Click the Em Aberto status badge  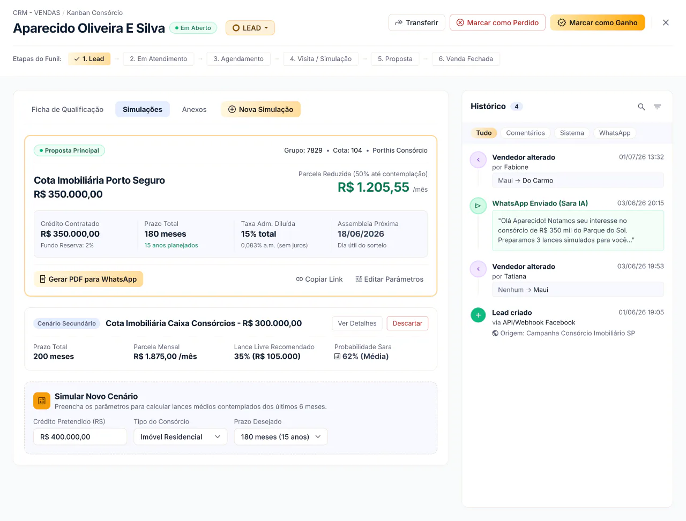pos(193,28)
